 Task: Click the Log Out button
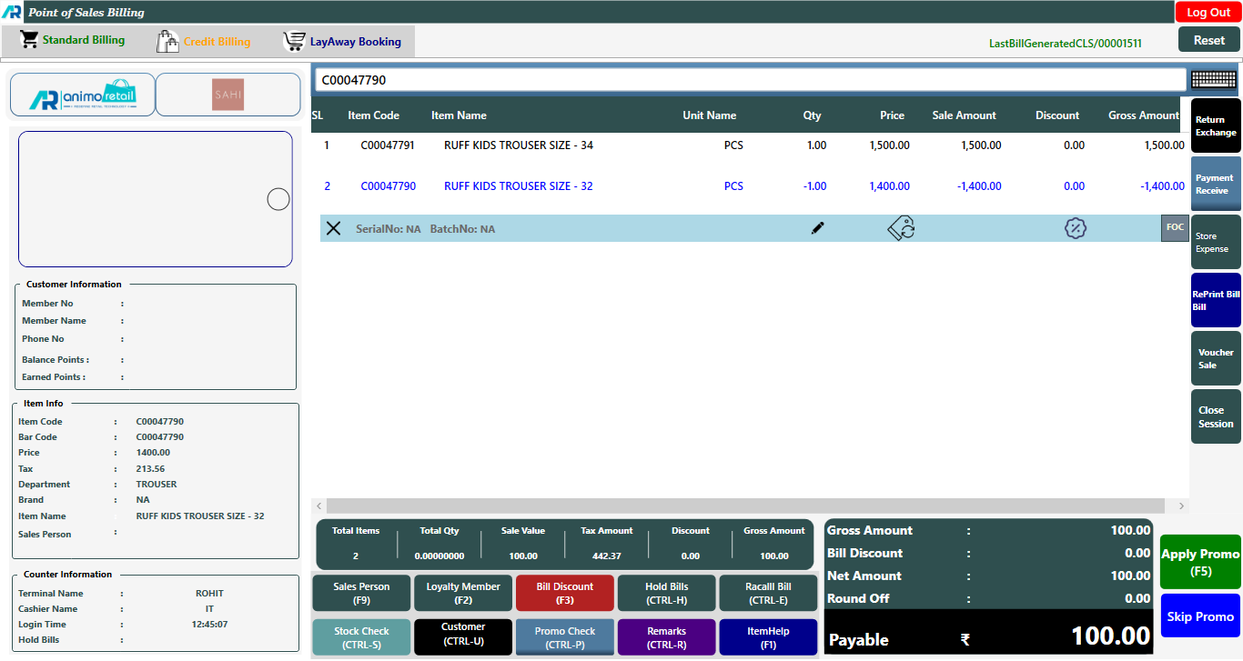pyautogui.click(x=1208, y=12)
